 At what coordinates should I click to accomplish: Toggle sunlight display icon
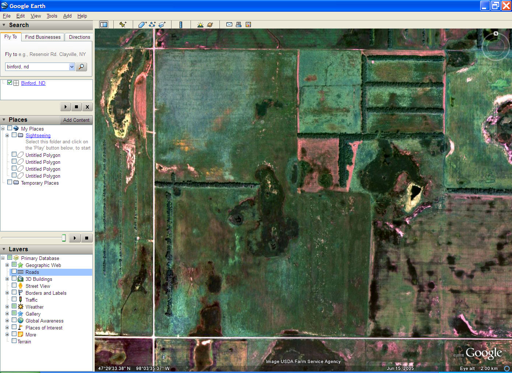pos(200,25)
